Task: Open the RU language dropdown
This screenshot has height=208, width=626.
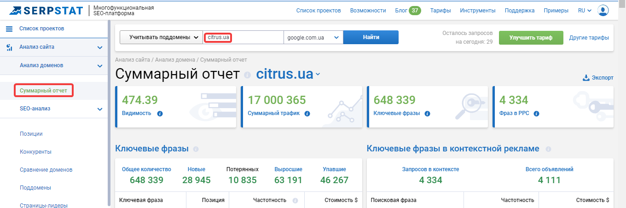Action: pos(585,11)
